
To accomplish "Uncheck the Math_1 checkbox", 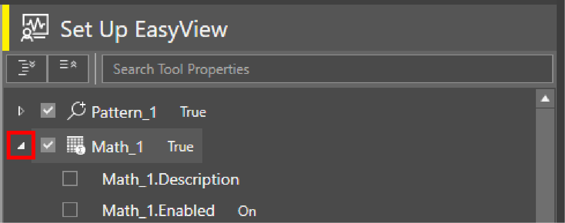I will click(x=48, y=146).
